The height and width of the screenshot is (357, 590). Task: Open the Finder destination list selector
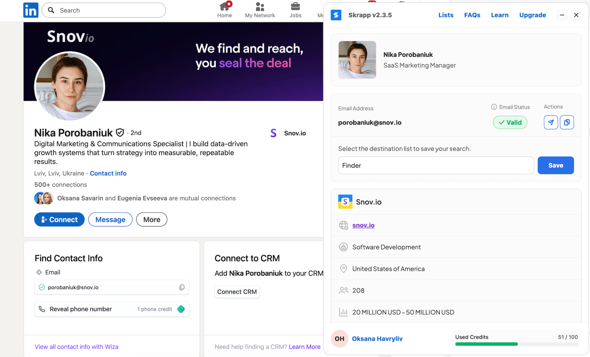[436, 165]
